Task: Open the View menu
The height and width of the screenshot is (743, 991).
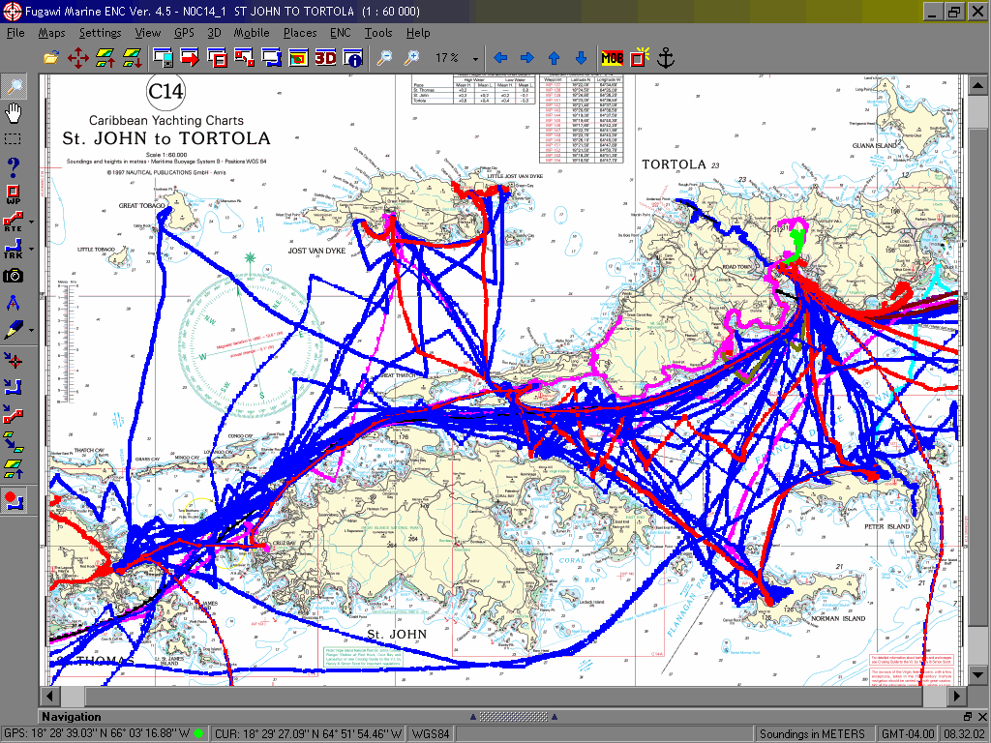Action: [147, 33]
